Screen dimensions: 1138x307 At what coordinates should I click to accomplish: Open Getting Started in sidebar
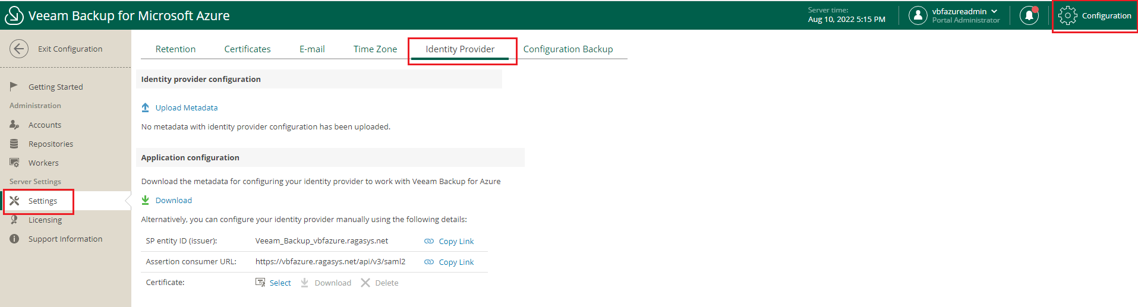(x=56, y=87)
